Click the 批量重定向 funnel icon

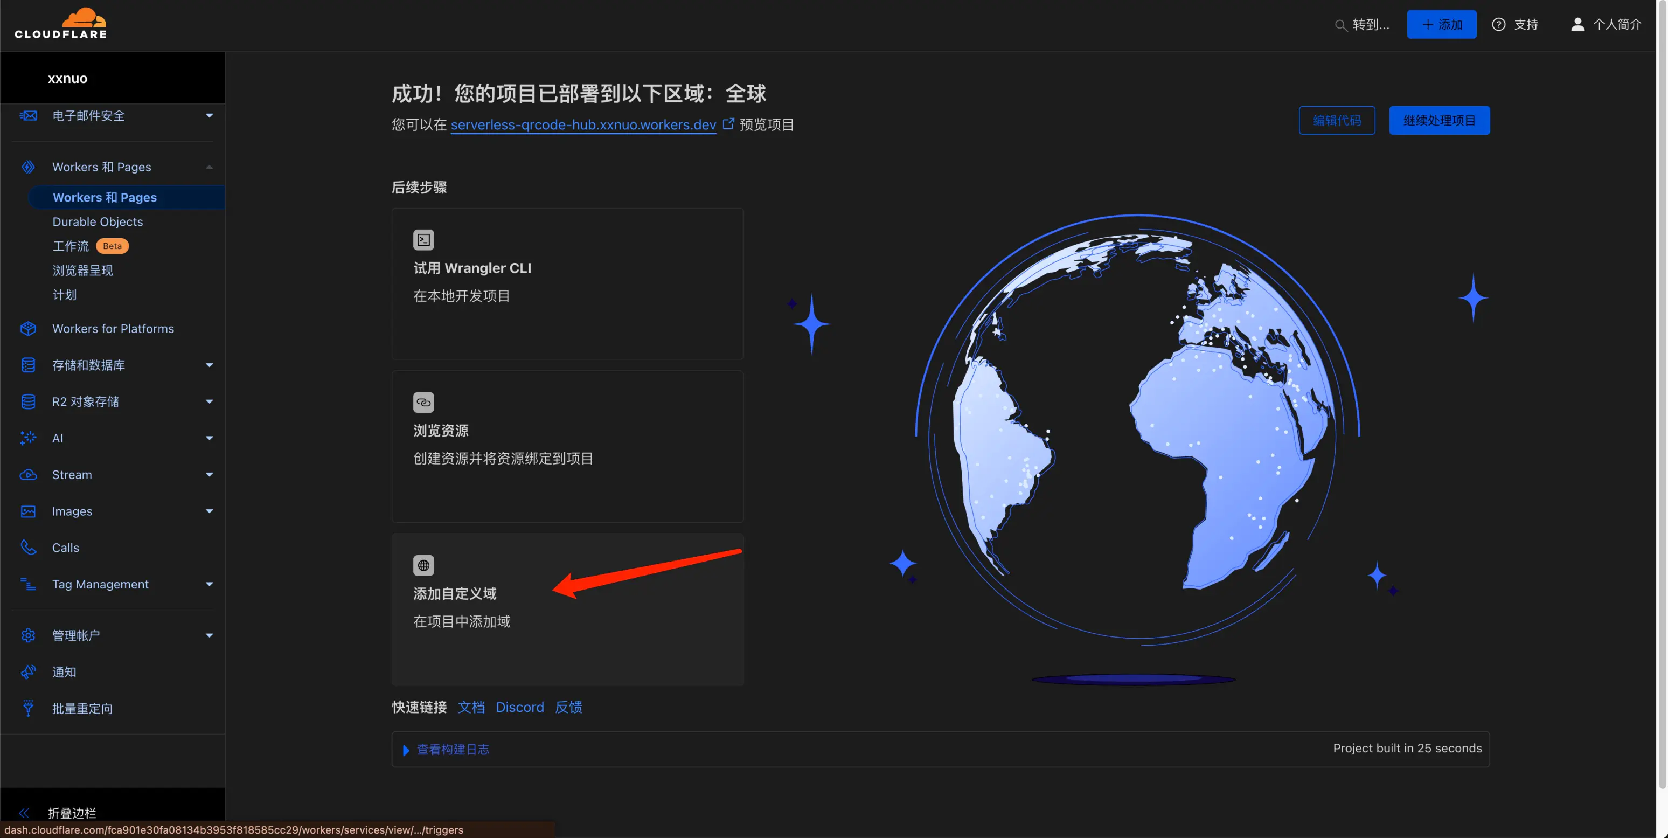[29, 708]
